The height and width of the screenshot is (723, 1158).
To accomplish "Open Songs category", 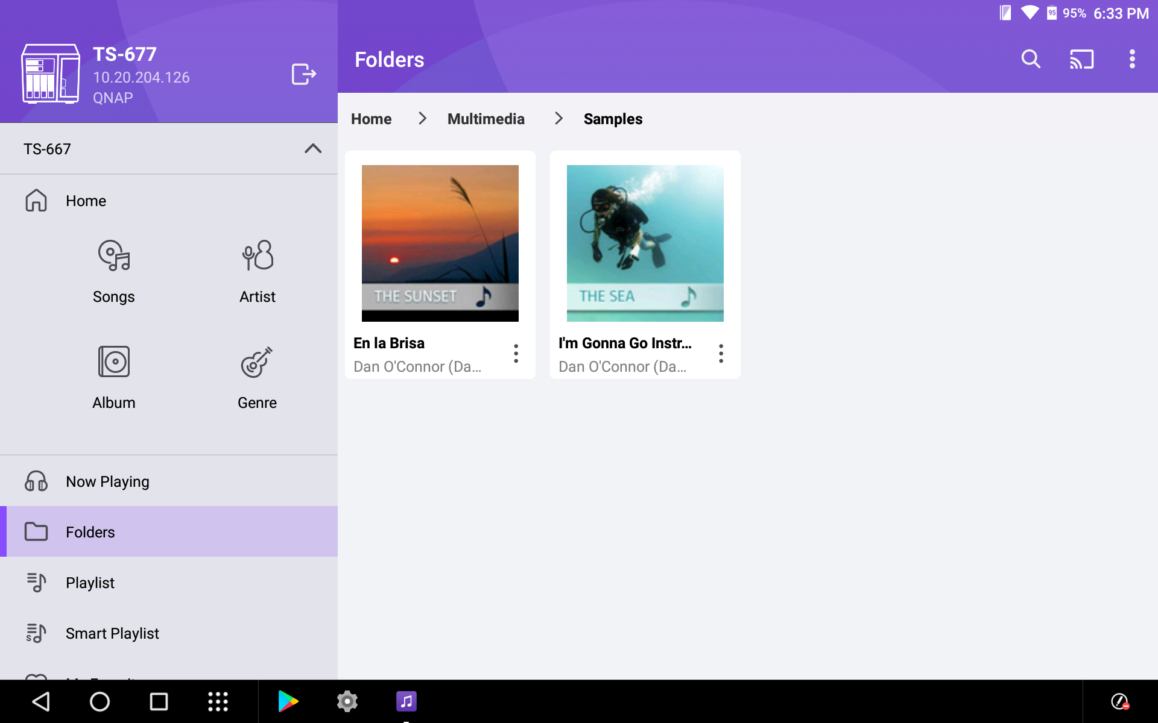I will coord(114,272).
